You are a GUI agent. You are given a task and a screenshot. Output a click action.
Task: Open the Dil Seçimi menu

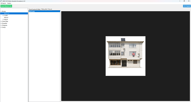(3, 3)
